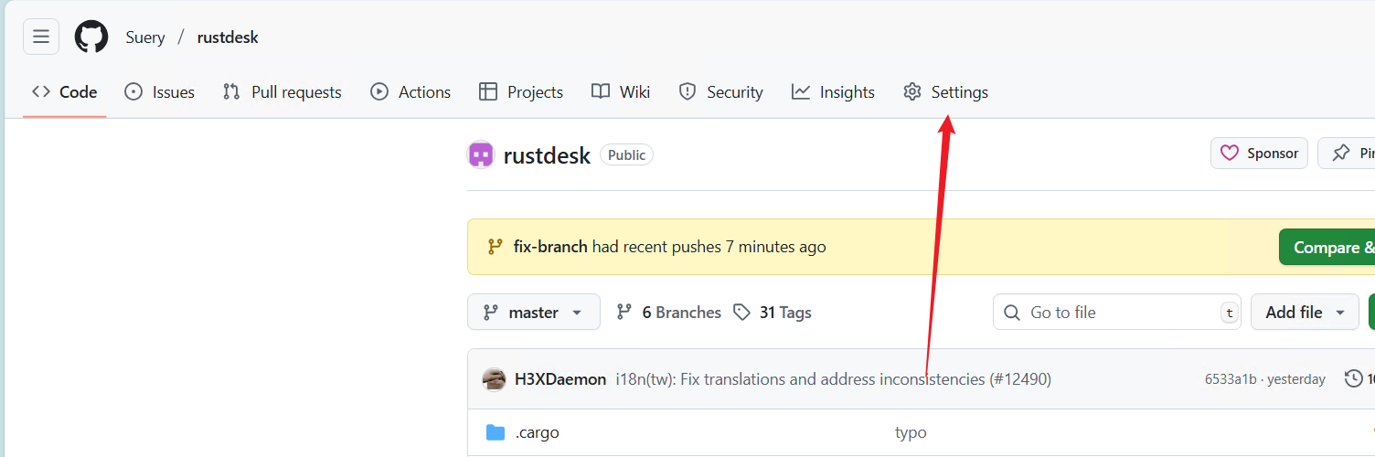Open the Pull requests tab
This screenshot has height=457, width=1375.
282,91
